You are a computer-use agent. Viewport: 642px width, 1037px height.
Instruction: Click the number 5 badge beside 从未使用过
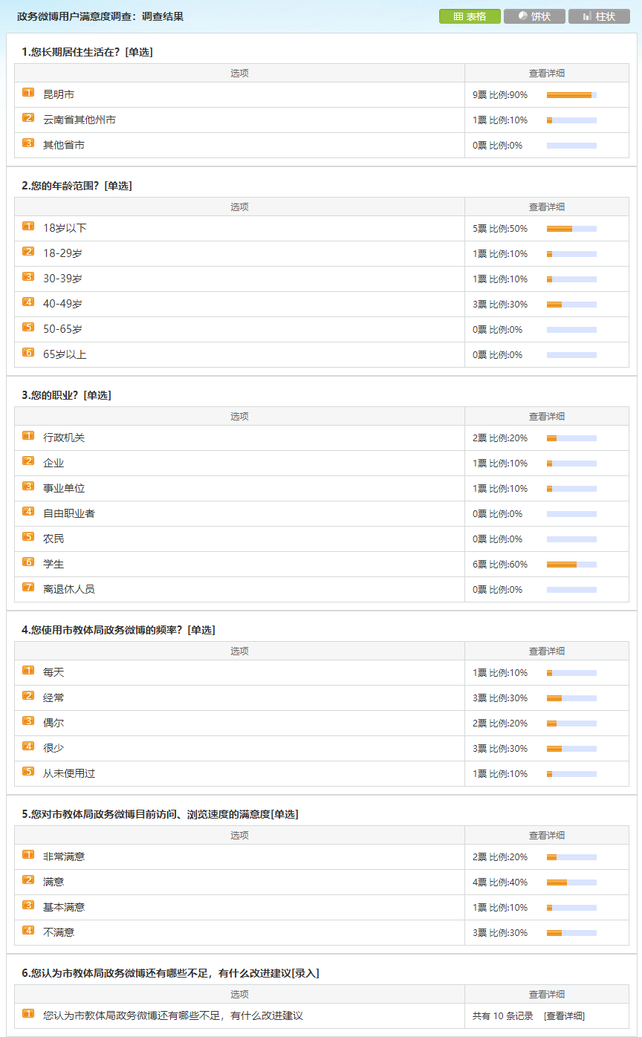[x=28, y=772]
